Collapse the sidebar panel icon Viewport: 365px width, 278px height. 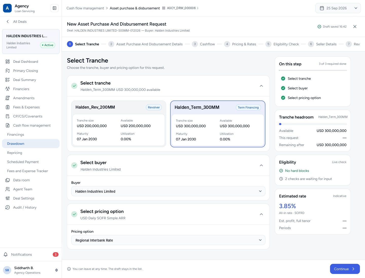coord(54,8)
